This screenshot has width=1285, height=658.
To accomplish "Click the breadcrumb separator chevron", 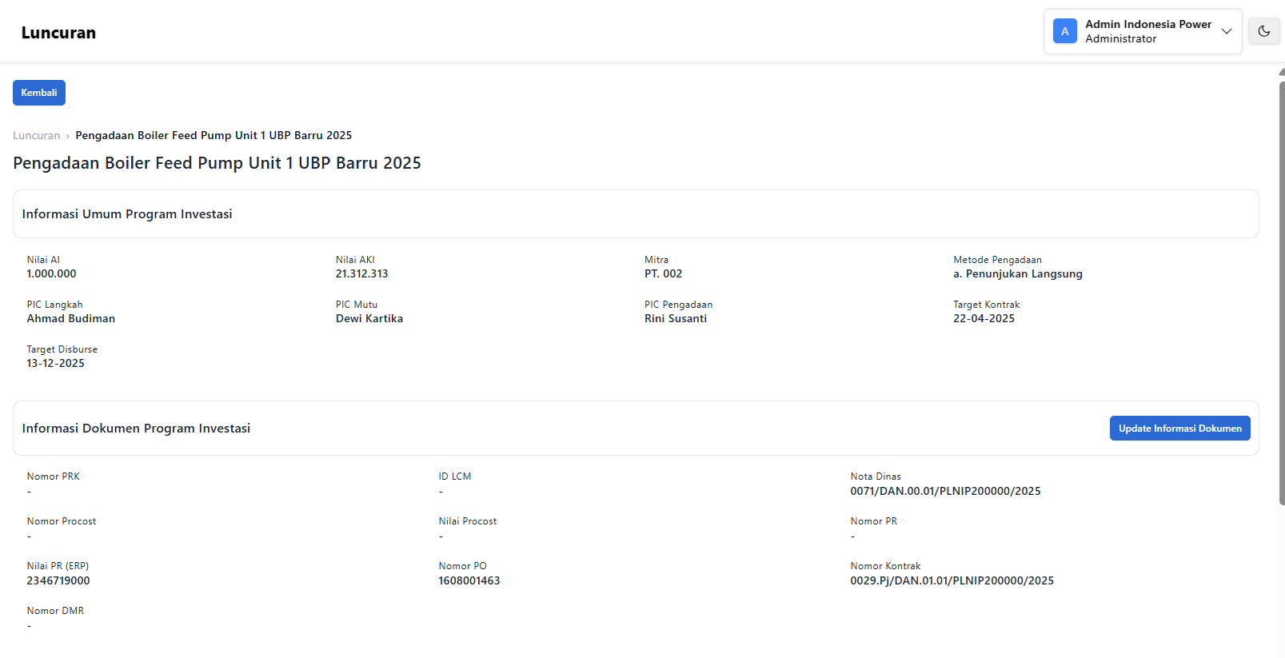I will tap(68, 136).
